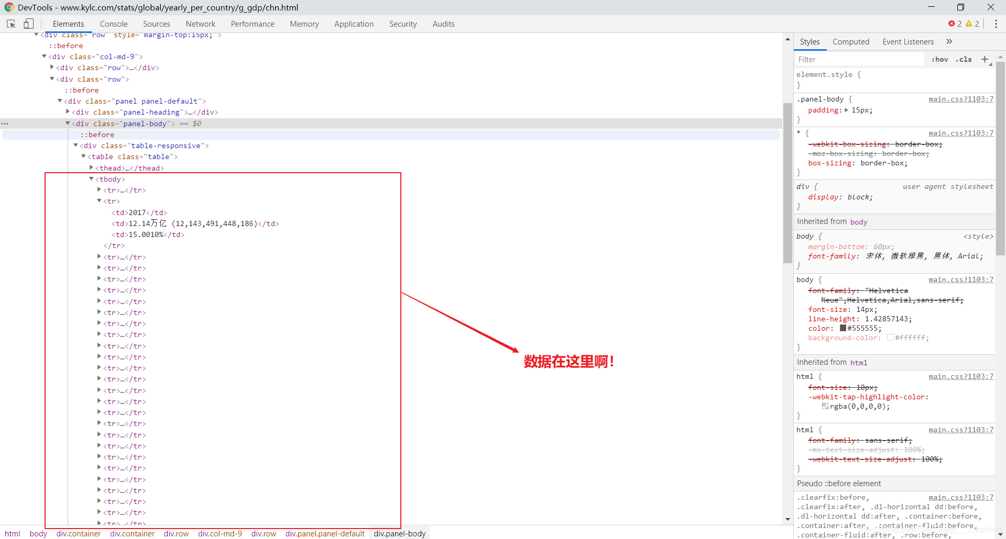Click the #ffffff background color swatch
Image resolution: width=1006 pixels, height=539 pixels.
pos(890,338)
